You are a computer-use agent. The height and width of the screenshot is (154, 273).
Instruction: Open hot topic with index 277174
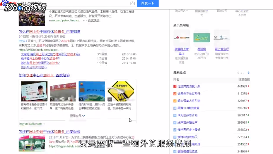188,137
